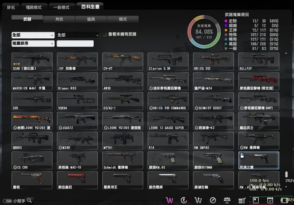Select the 史詩 pink legend swatch
The height and width of the screenshot is (205, 294).
click(226, 21)
